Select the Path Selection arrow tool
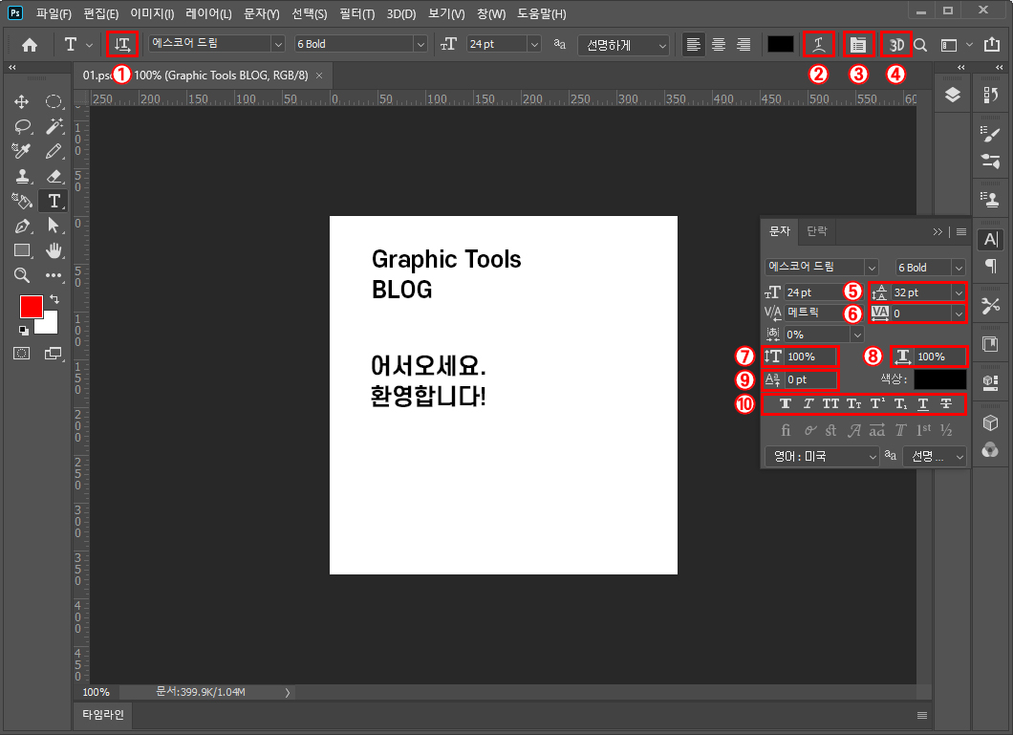The width and height of the screenshot is (1013, 735). pyautogui.click(x=54, y=226)
